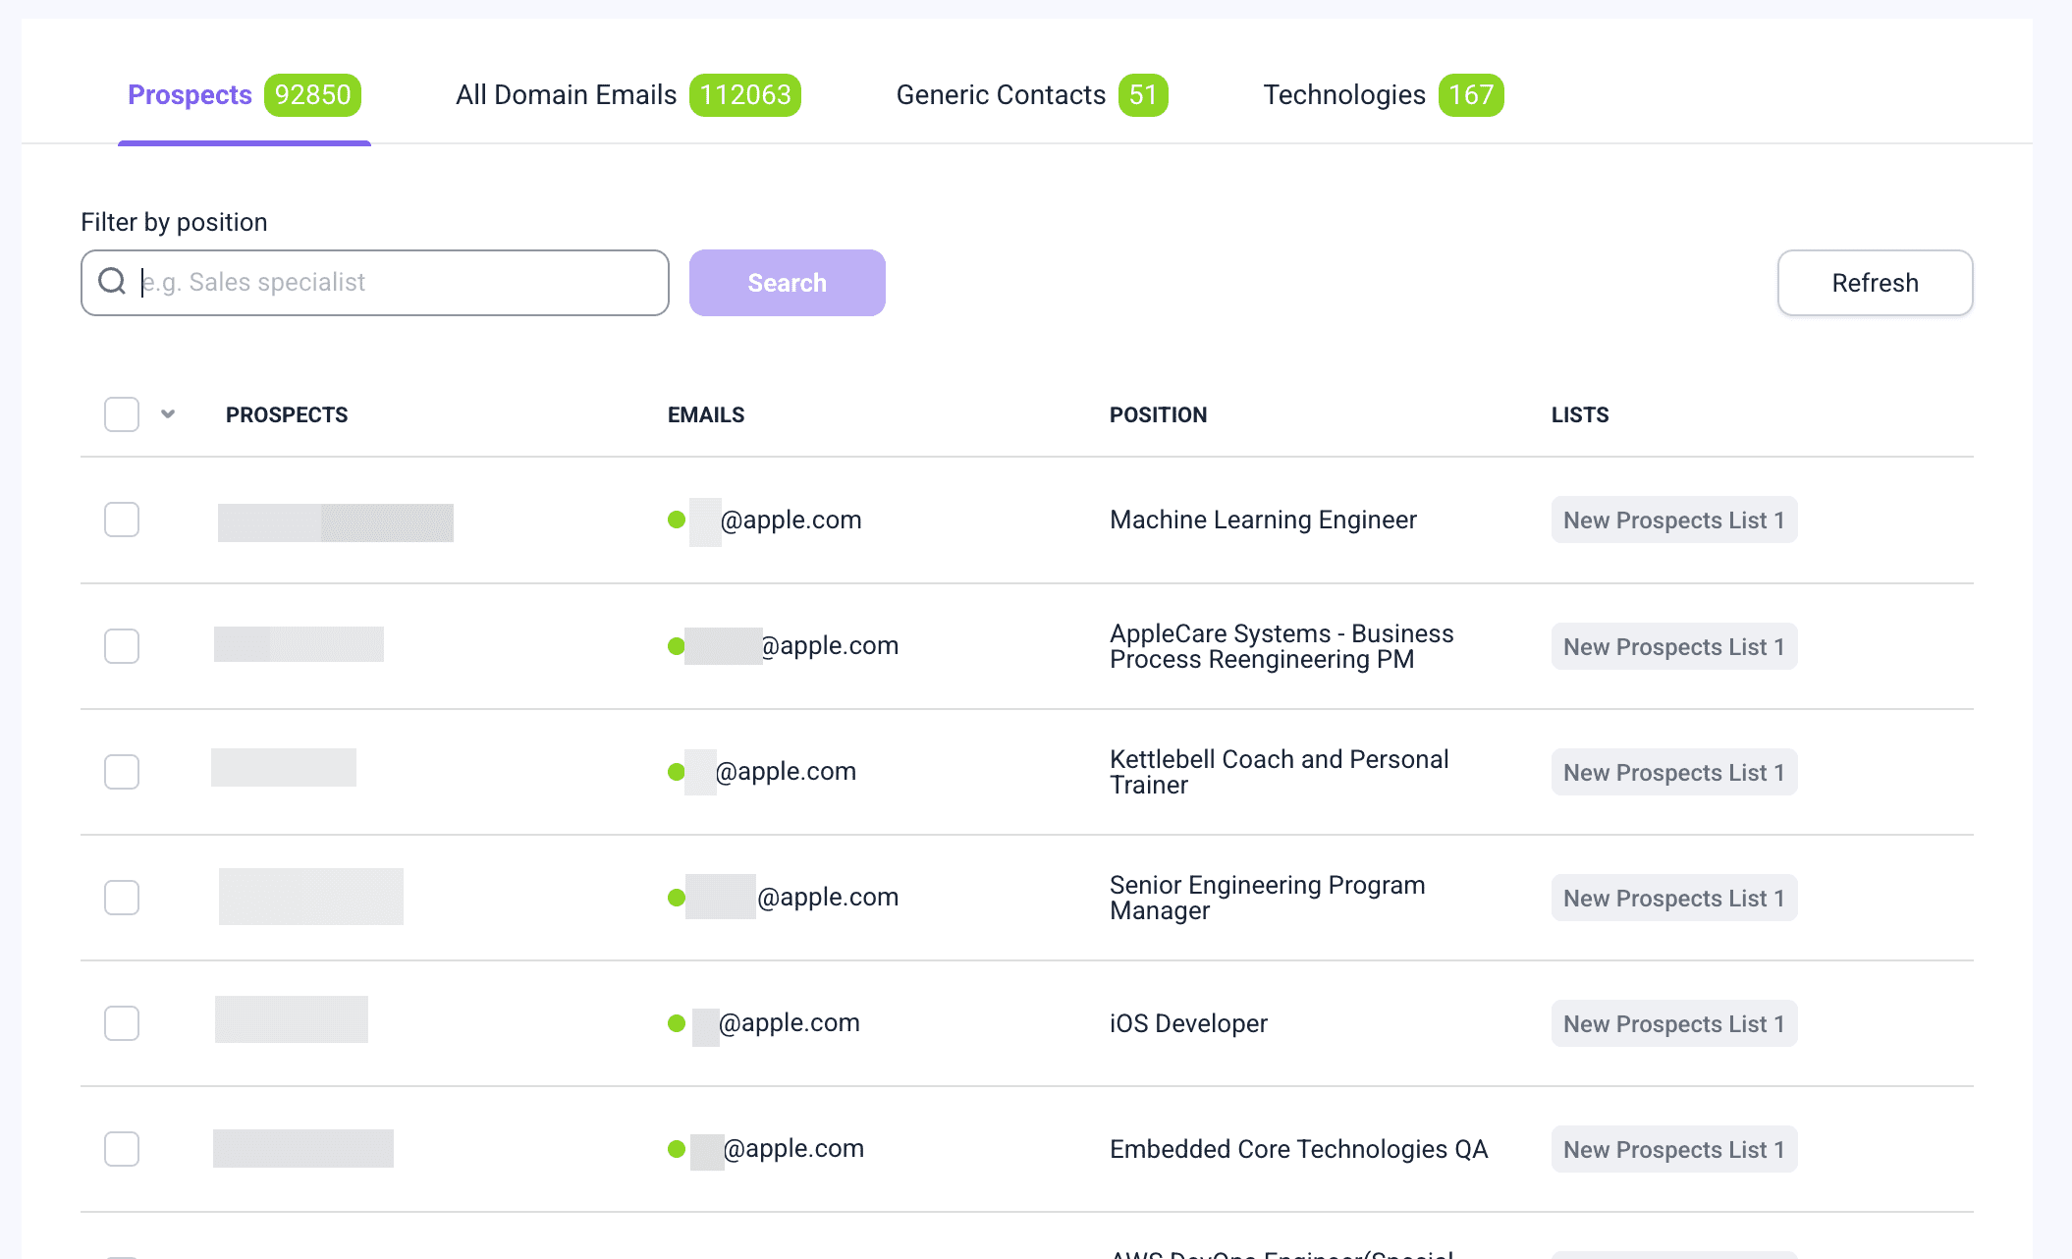Click the 92850 Prospects count badge

pyautogui.click(x=313, y=95)
